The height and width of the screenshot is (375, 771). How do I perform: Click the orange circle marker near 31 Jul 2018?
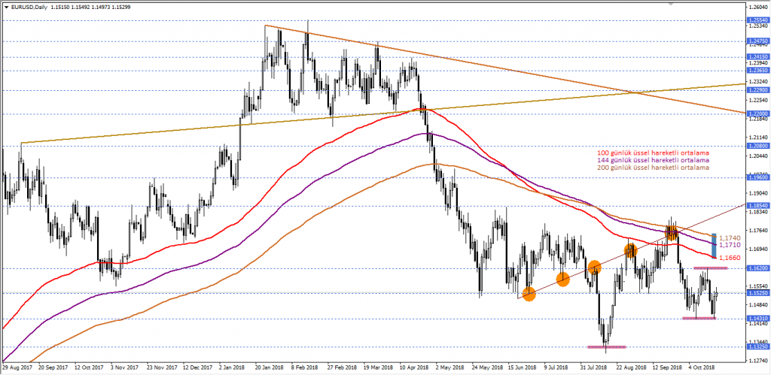(595, 267)
